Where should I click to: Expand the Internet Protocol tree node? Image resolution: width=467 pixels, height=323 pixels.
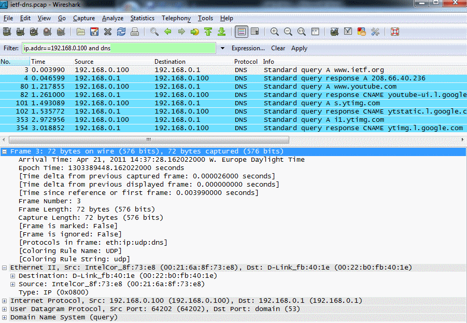[5, 301]
